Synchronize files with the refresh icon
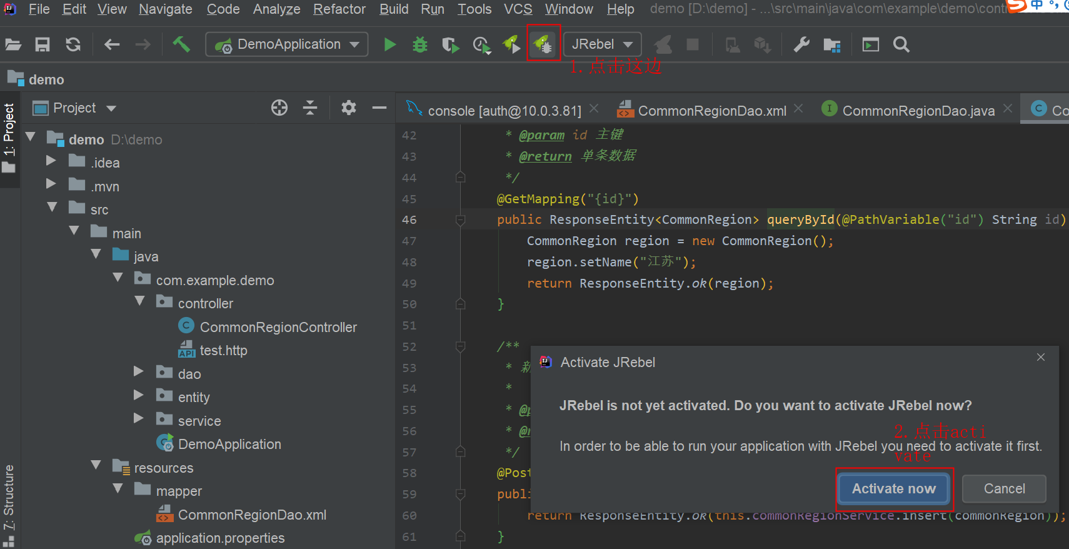 coord(73,44)
